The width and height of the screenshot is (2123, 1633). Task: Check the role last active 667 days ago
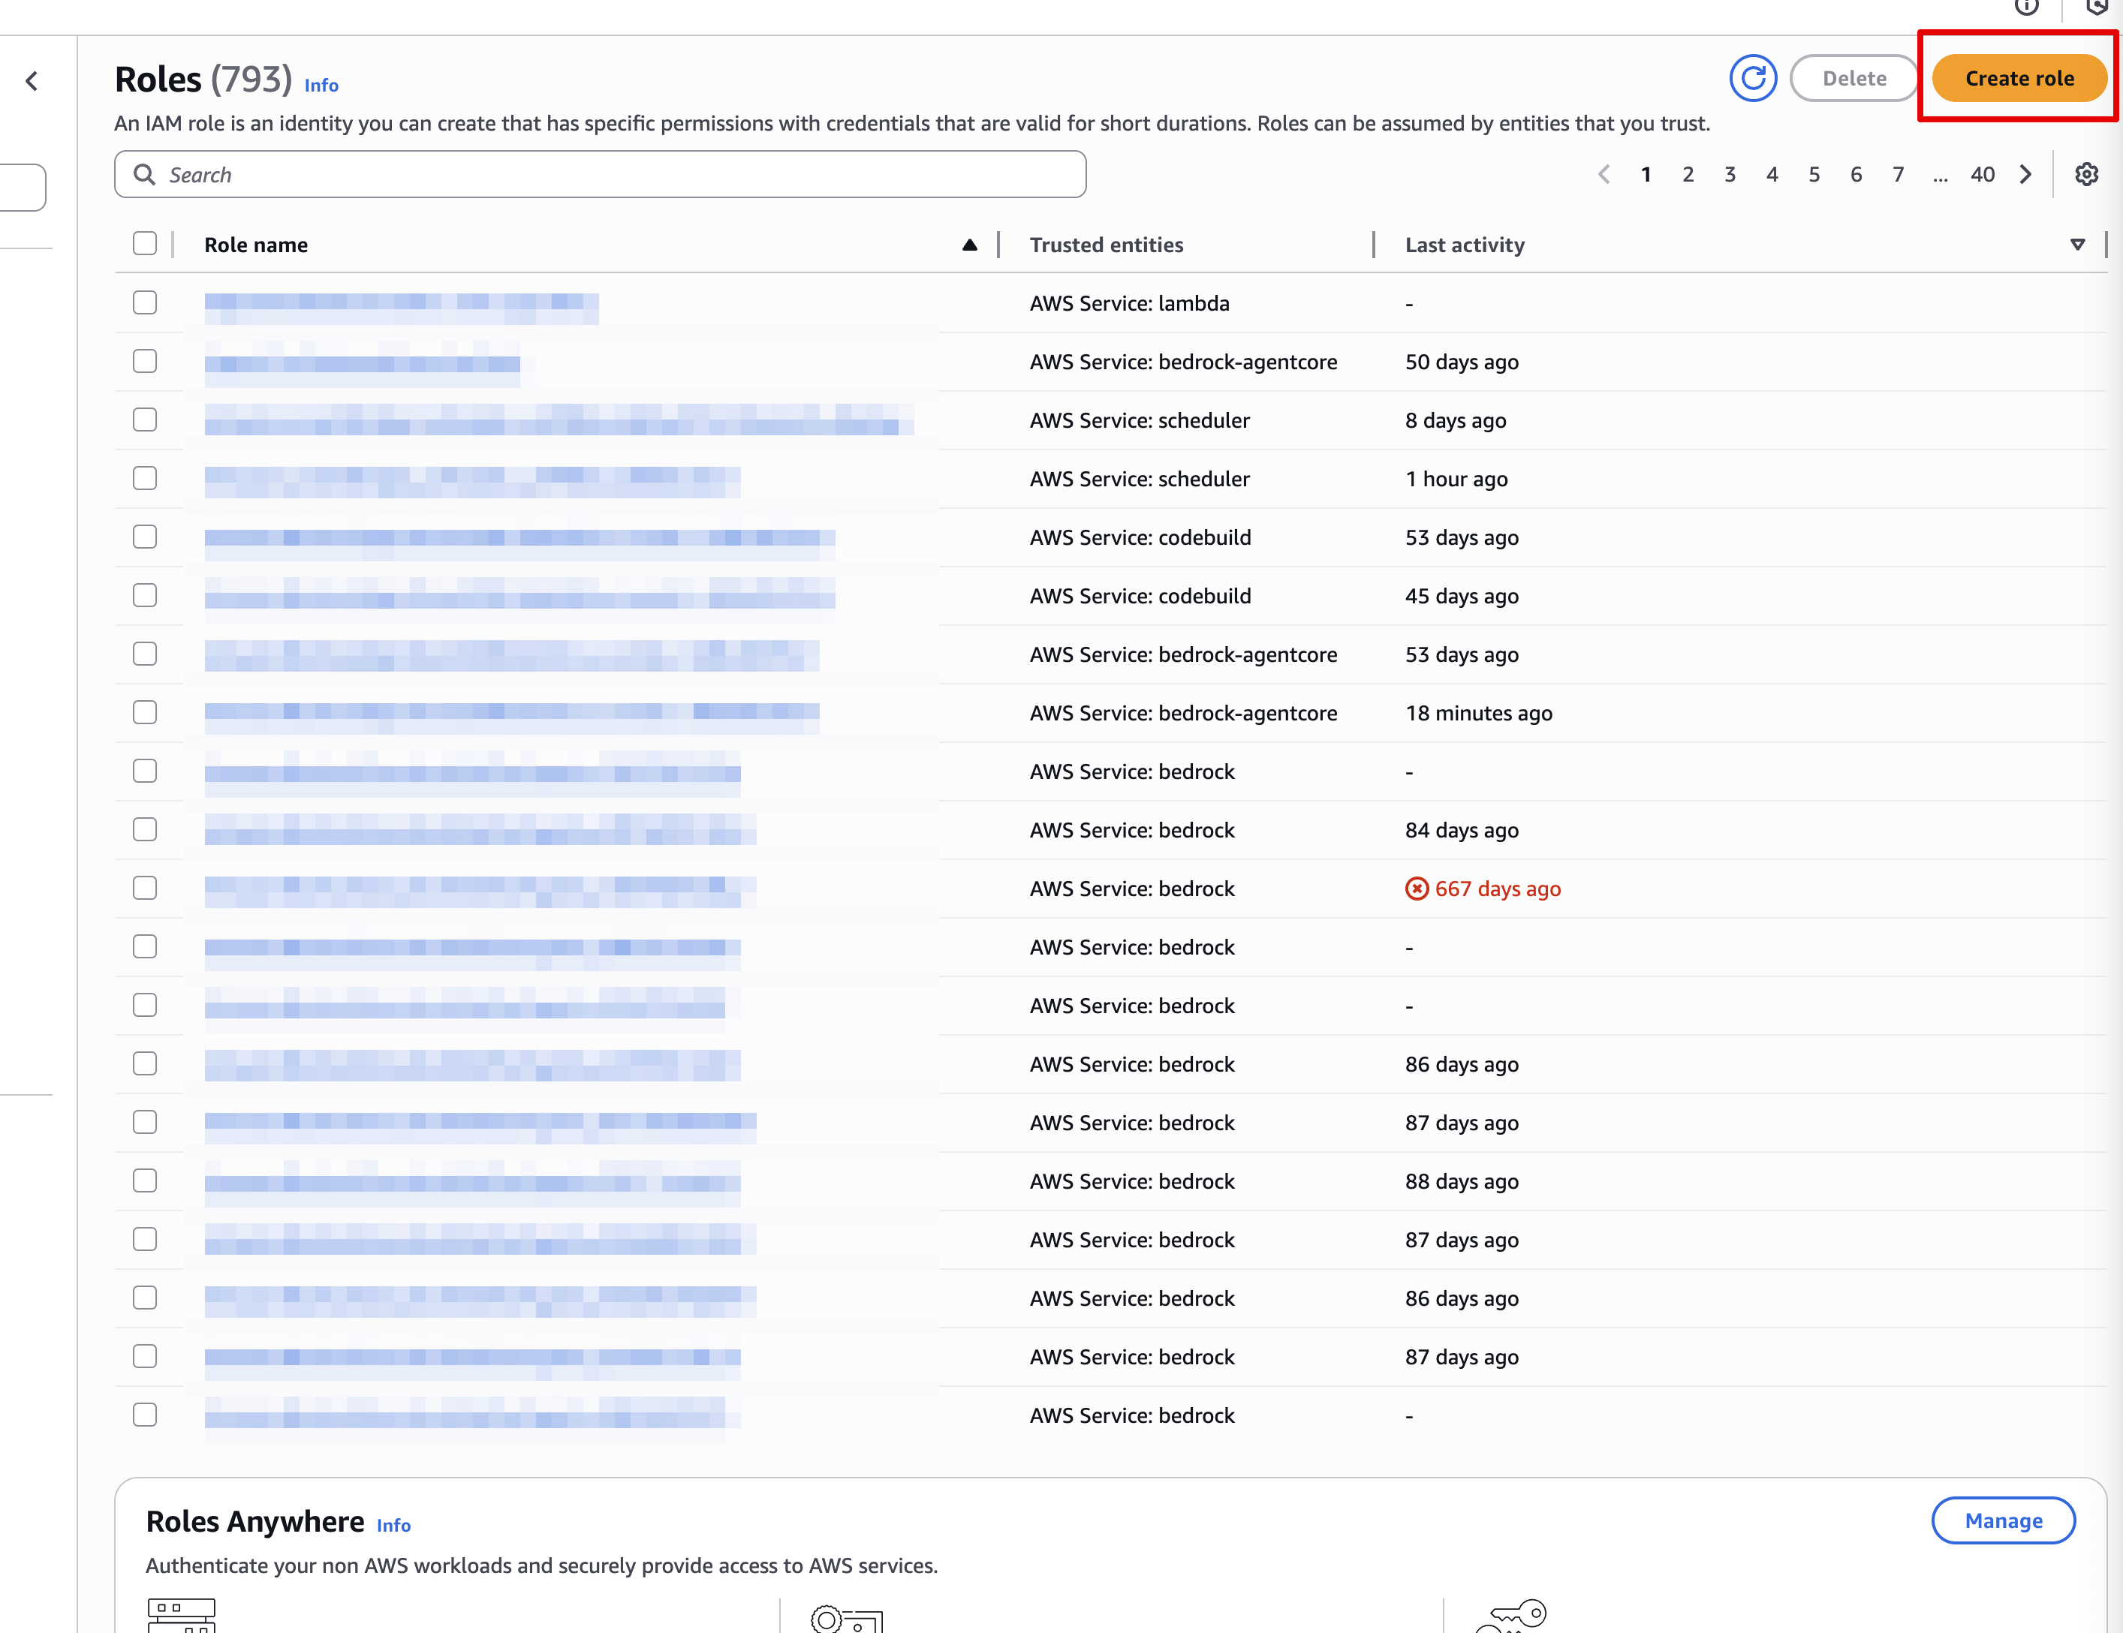pyautogui.click(x=145, y=888)
